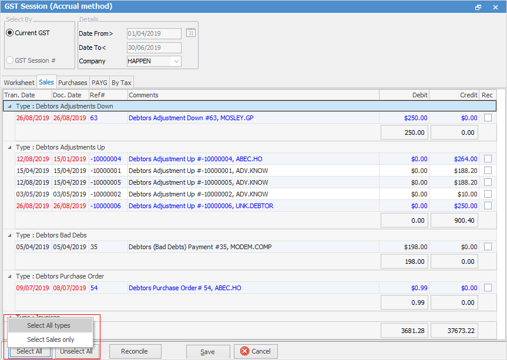Tick Rec checkbox for MOSLEY.GP adjustment

coord(488,118)
